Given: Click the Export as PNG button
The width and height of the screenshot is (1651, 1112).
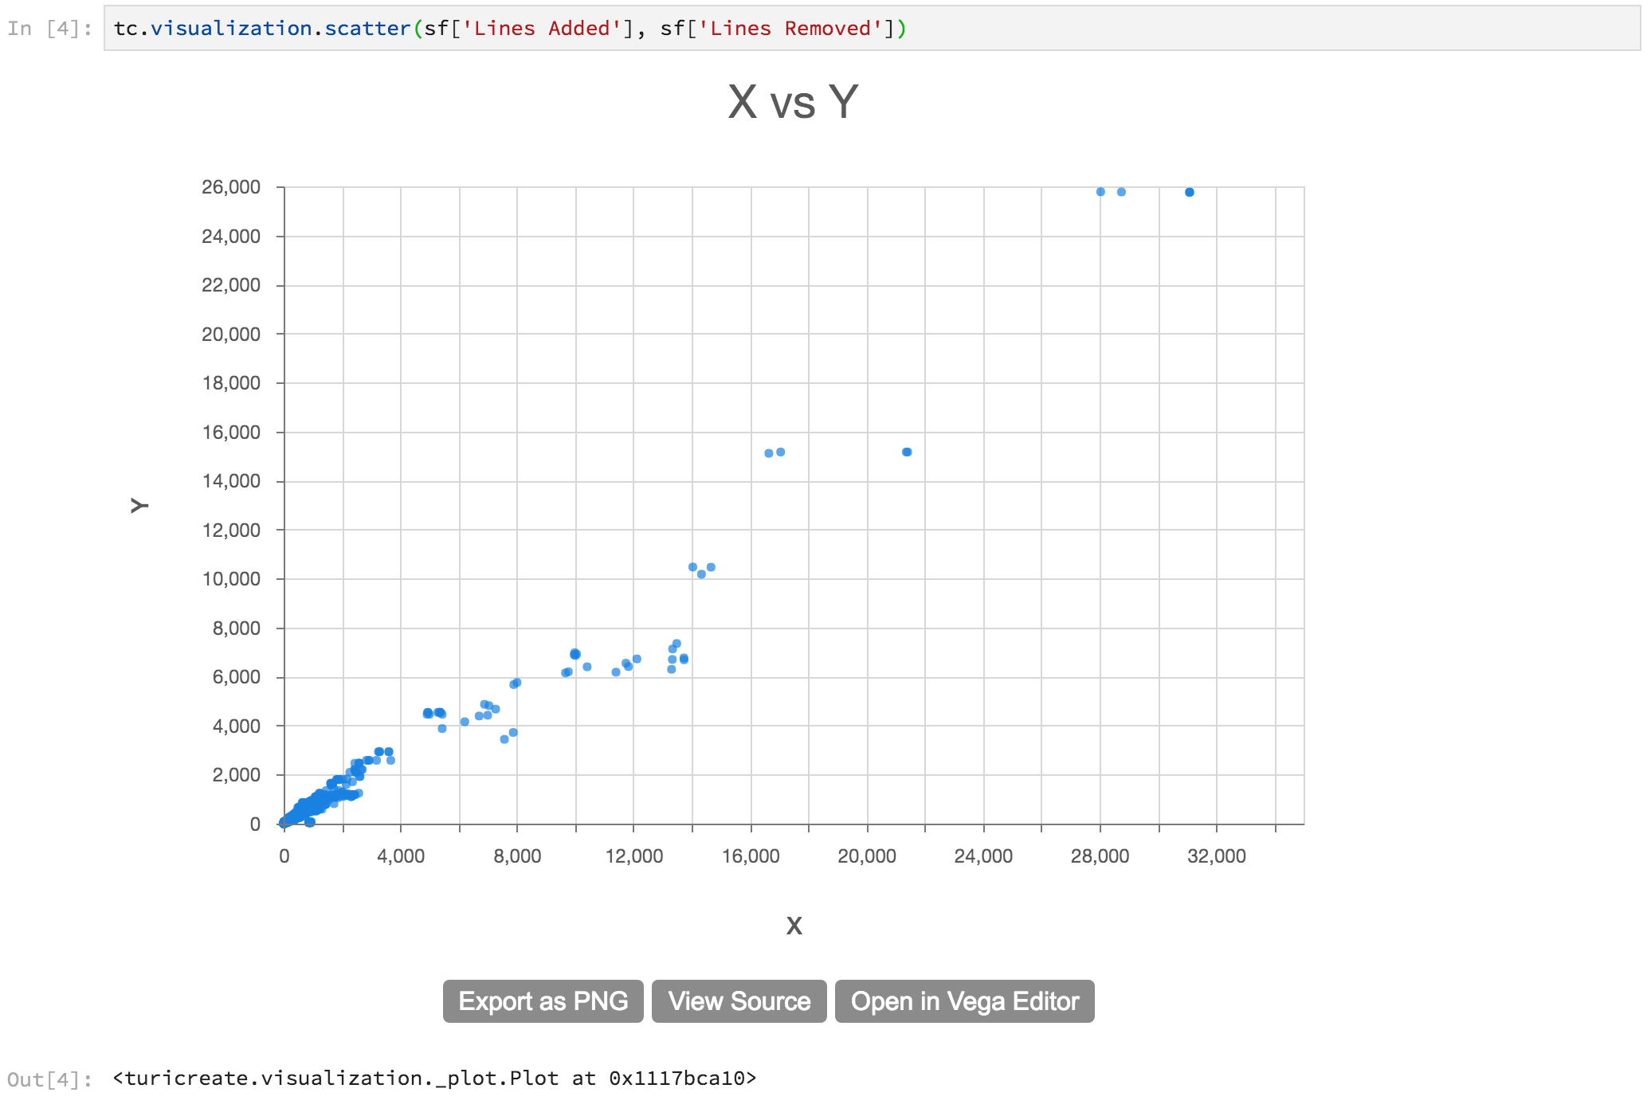Looking at the screenshot, I should pos(542,1001).
